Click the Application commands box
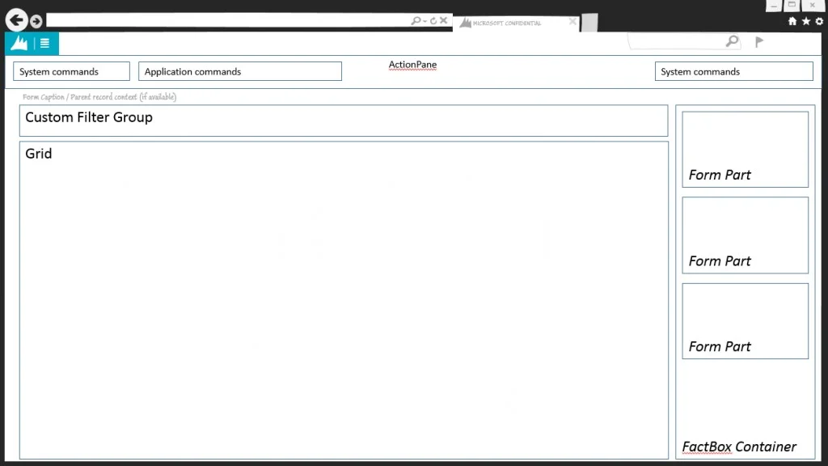 coord(239,71)
